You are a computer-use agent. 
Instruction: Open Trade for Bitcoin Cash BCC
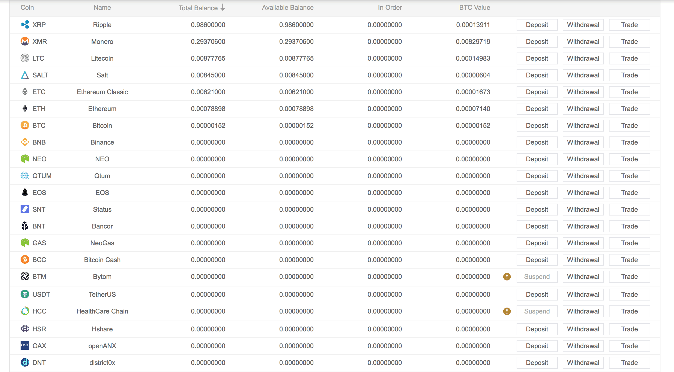pyautogui.click(x=630, y=260)
